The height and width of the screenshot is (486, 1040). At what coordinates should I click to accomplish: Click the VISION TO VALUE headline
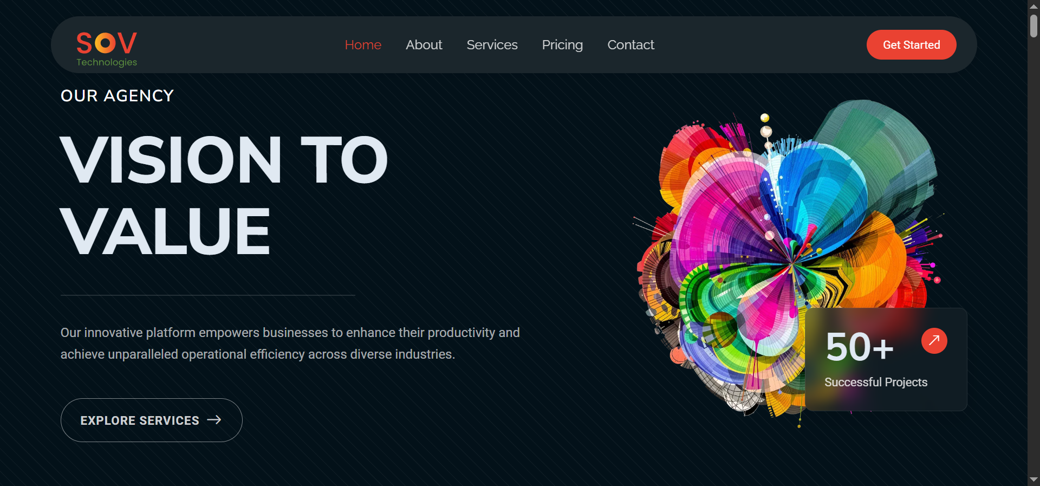point(223,195)
